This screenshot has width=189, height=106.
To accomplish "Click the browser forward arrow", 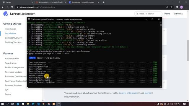I will pos(7,7).
